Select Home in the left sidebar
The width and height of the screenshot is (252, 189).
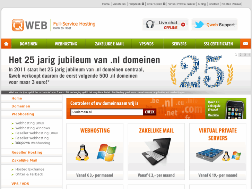click(x=17, y=98)
